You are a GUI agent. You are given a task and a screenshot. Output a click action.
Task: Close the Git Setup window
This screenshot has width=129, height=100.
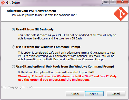click(122, 2)
